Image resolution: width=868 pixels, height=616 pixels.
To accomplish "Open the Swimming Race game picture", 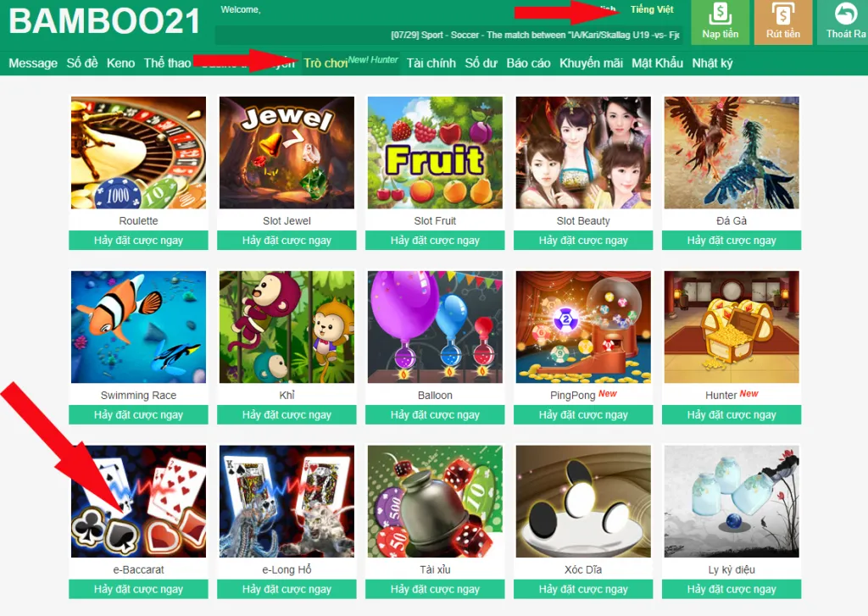I will (x=138, y=327).
